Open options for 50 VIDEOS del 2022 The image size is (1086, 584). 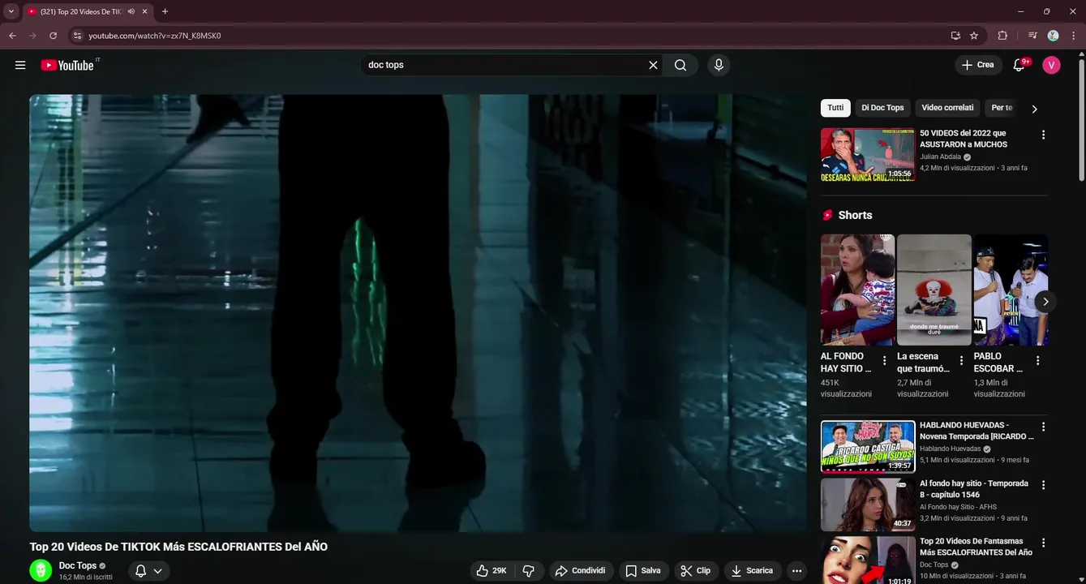click(1043, 135)
